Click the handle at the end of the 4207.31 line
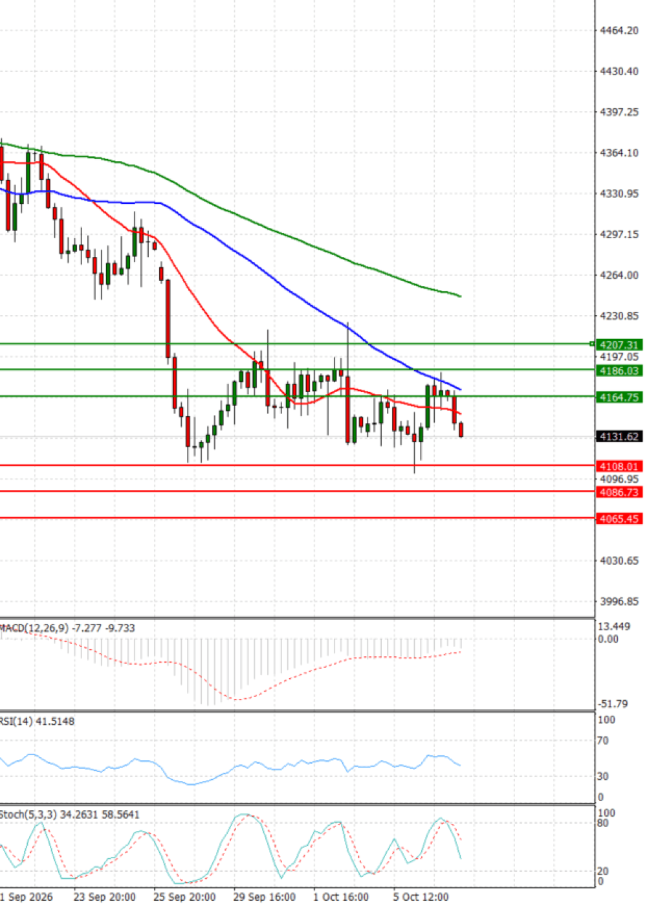647x906 pixels. [592, 343]
